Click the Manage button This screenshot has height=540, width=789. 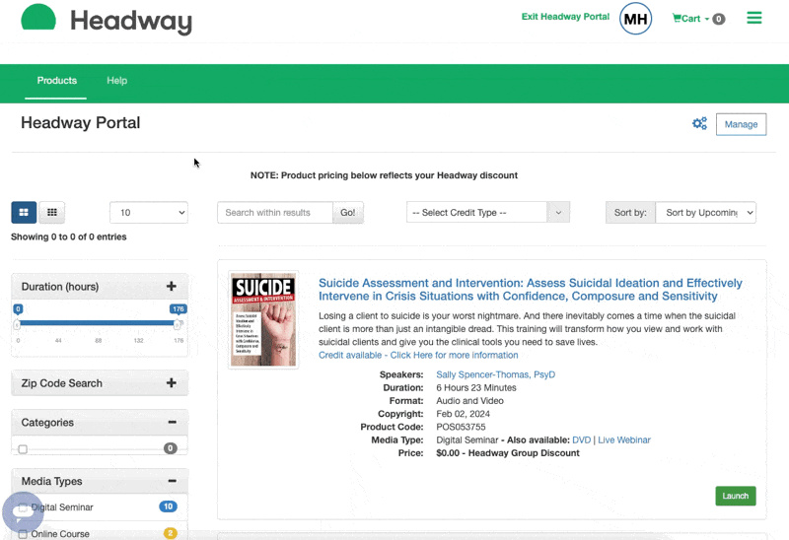point(741,124)
